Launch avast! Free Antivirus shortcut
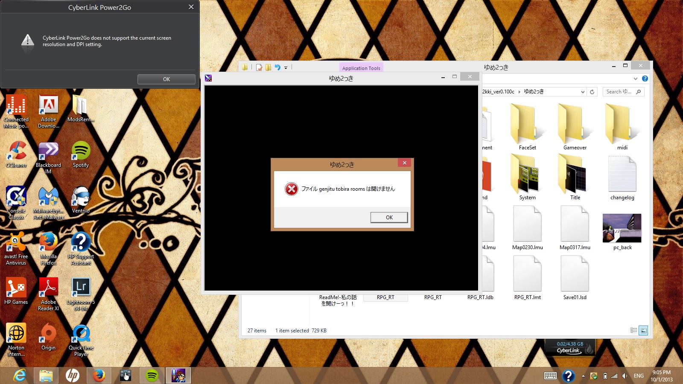The image size is (683, 384). [16, 248]
